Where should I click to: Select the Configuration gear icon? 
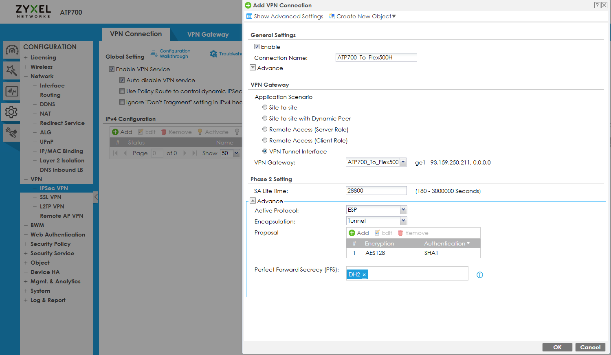[x=11, y=112]
